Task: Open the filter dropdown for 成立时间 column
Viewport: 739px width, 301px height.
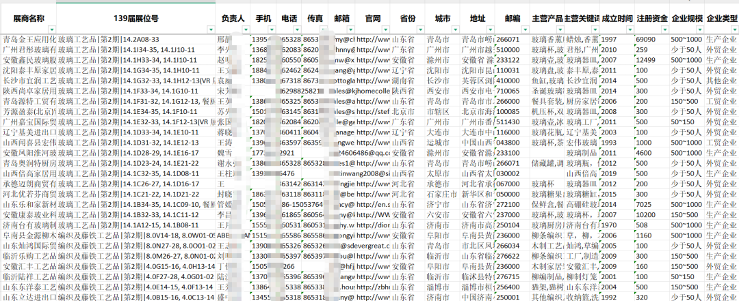Action: click(x=630, y=29)
